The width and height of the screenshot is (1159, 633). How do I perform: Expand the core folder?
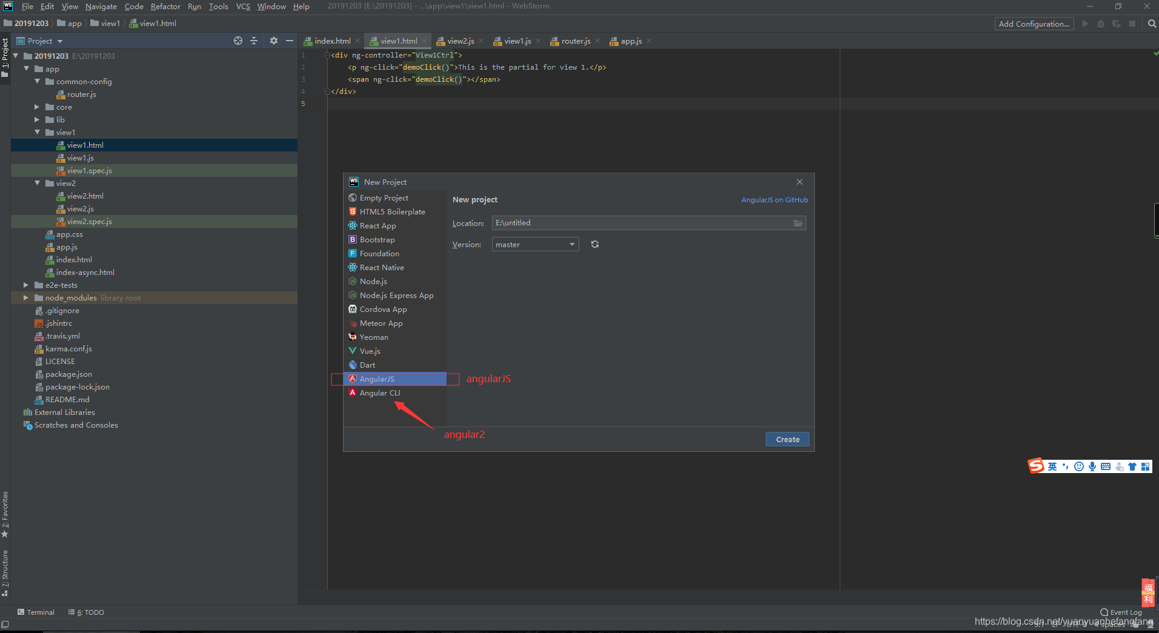pos(38,107)
